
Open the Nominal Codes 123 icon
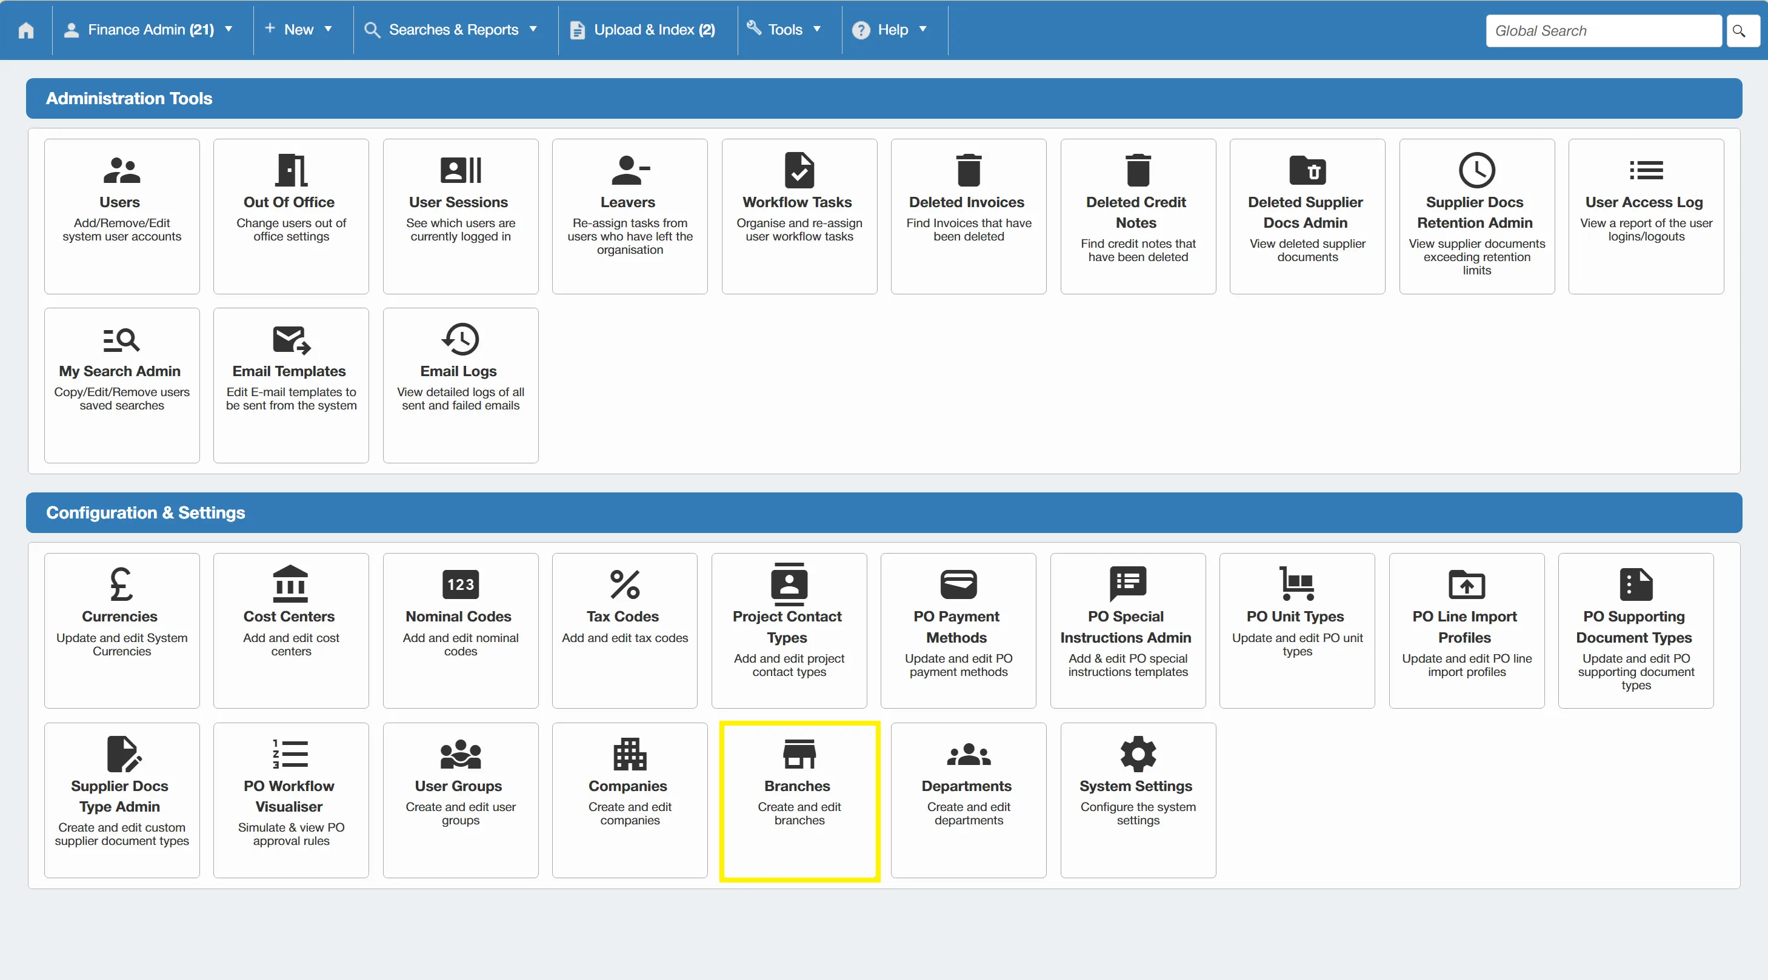pos(461,584)
